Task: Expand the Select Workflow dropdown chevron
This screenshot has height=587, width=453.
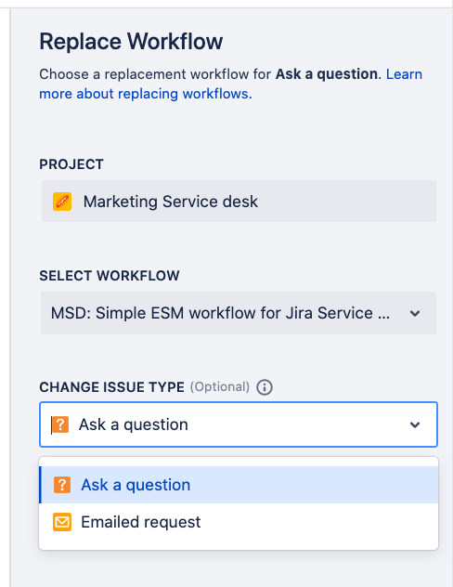Action: tap(415, 313)
